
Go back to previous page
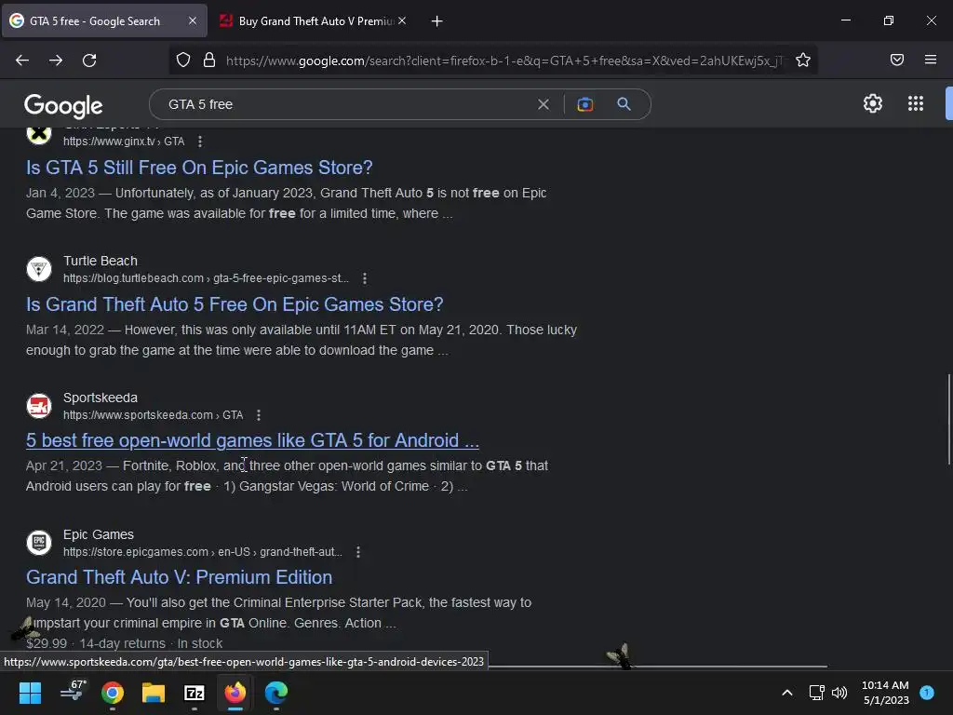coord(22,61)
